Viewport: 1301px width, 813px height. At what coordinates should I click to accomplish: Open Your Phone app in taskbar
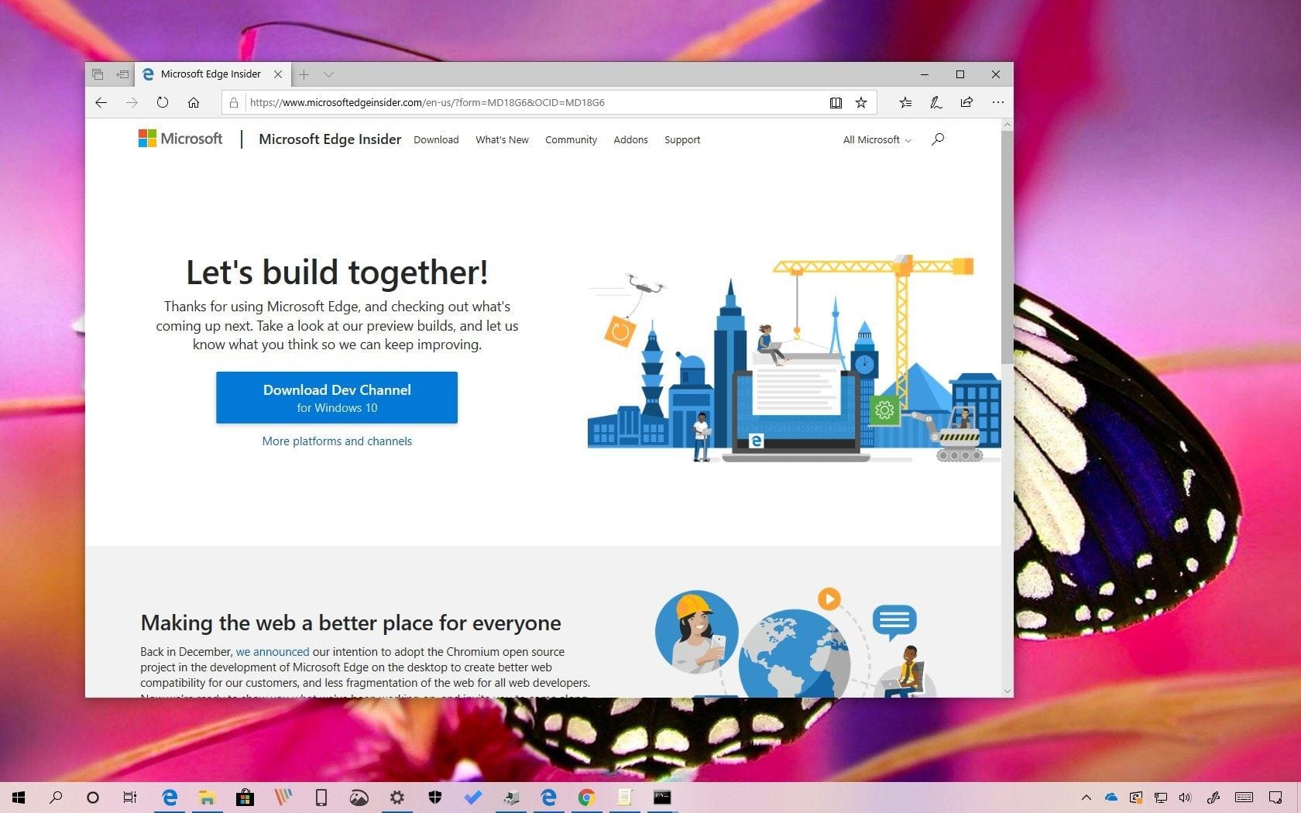click(x=321, y=798)
